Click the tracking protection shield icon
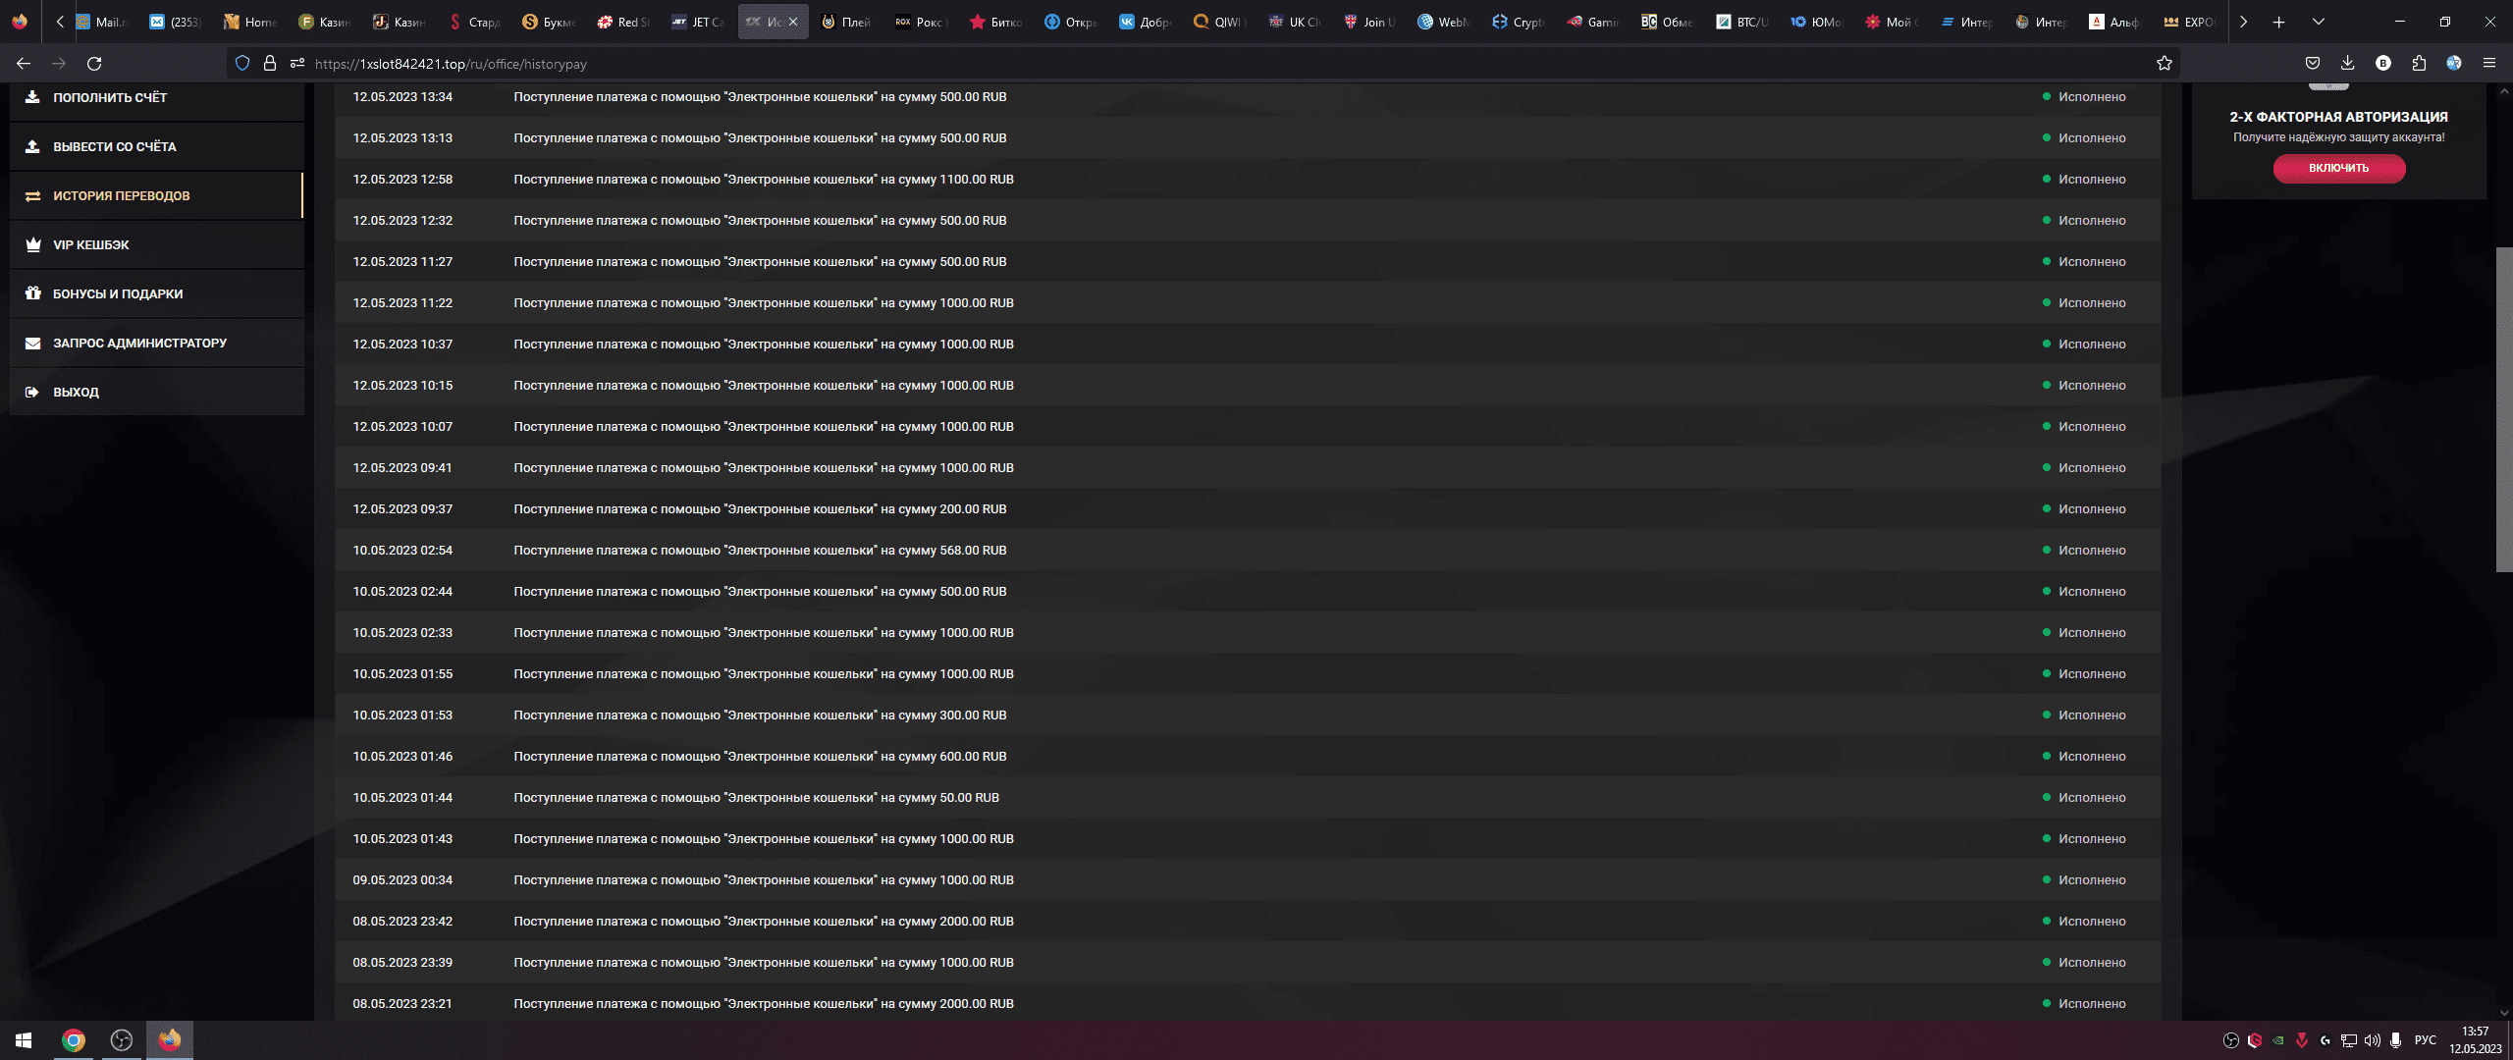Image resolution: width=2513 pixels, height=1060 pixels. (242, 64)
